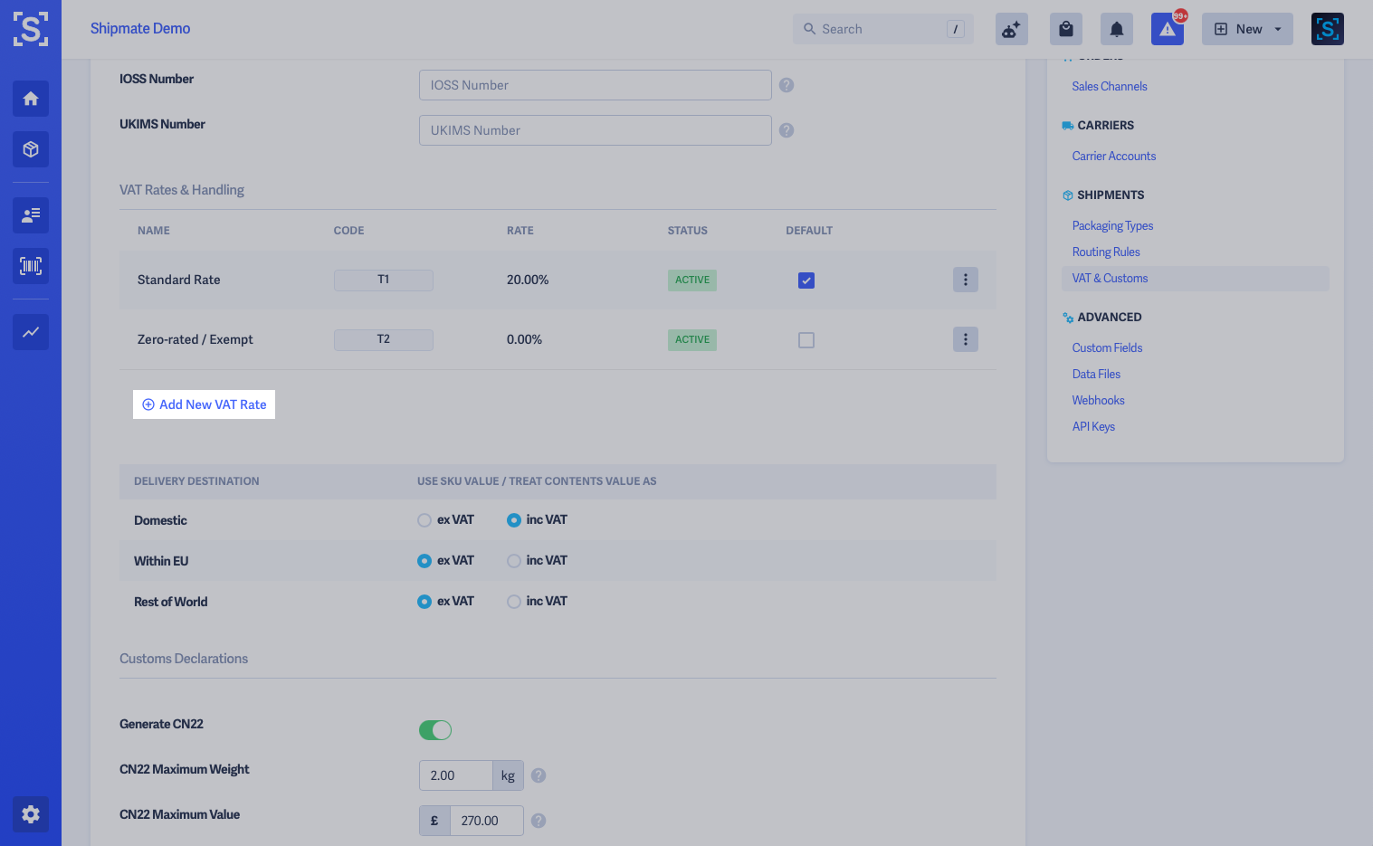Toggle the Generate CN22 switch

[x=435, y=730]
